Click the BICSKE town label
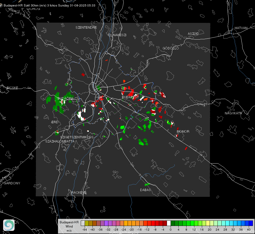Screen dimensions: 255x234 [x=13, y=88]
